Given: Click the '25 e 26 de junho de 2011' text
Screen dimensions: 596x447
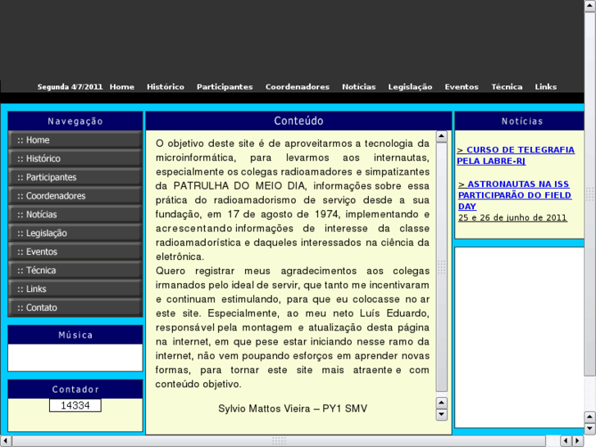Looking at the screenshot, I should tap(512, 217).
